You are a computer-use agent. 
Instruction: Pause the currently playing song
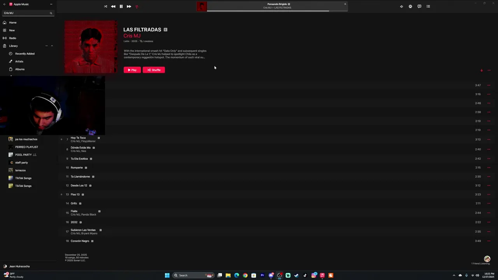(x=121, y=6)
